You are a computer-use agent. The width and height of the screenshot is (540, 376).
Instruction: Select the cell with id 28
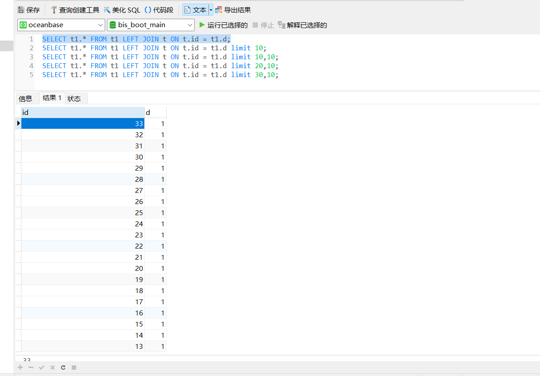(x=83, y=179)
